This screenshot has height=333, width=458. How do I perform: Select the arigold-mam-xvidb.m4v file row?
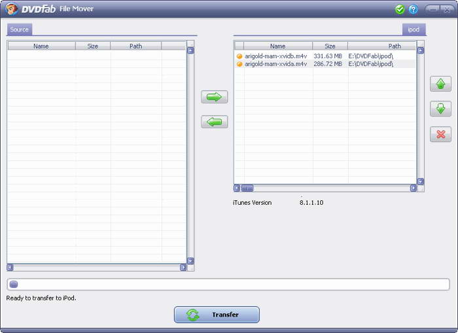325,56
